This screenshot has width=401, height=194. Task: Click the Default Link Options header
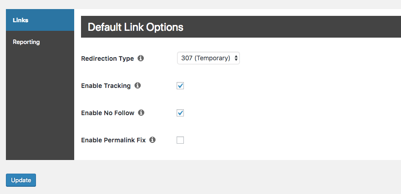click(x=136, y=27)
